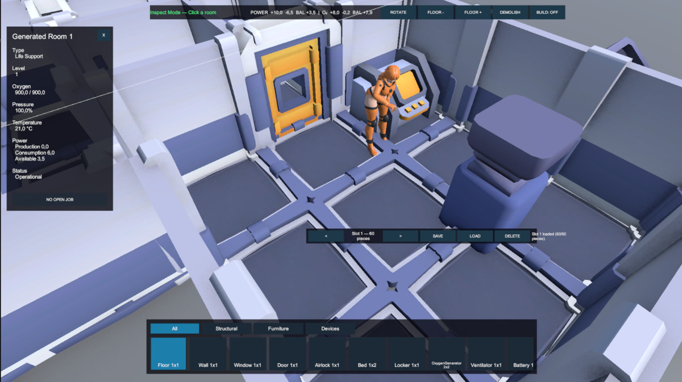Viewport: 682px width, 382px height.
Task: Click the NO OPEN JOB button
Action: tap(60, 200)
